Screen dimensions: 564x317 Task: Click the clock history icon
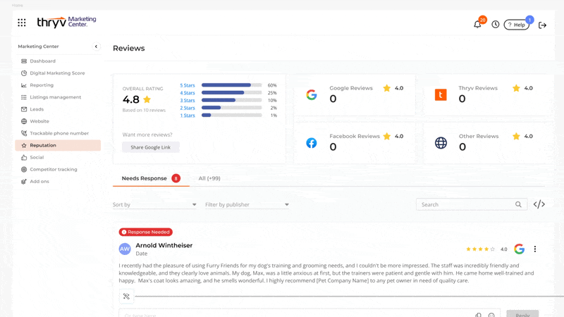tap(496, 25)
